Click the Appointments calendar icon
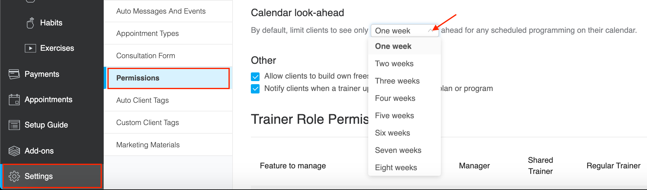647x190 pixels. pos(14,100)
